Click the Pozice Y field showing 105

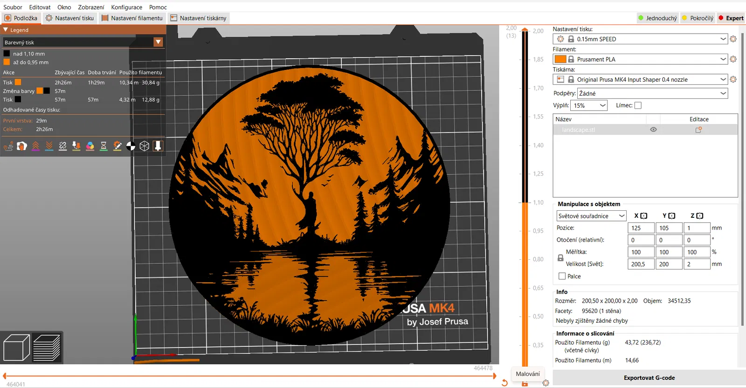[x=669, y=228]
